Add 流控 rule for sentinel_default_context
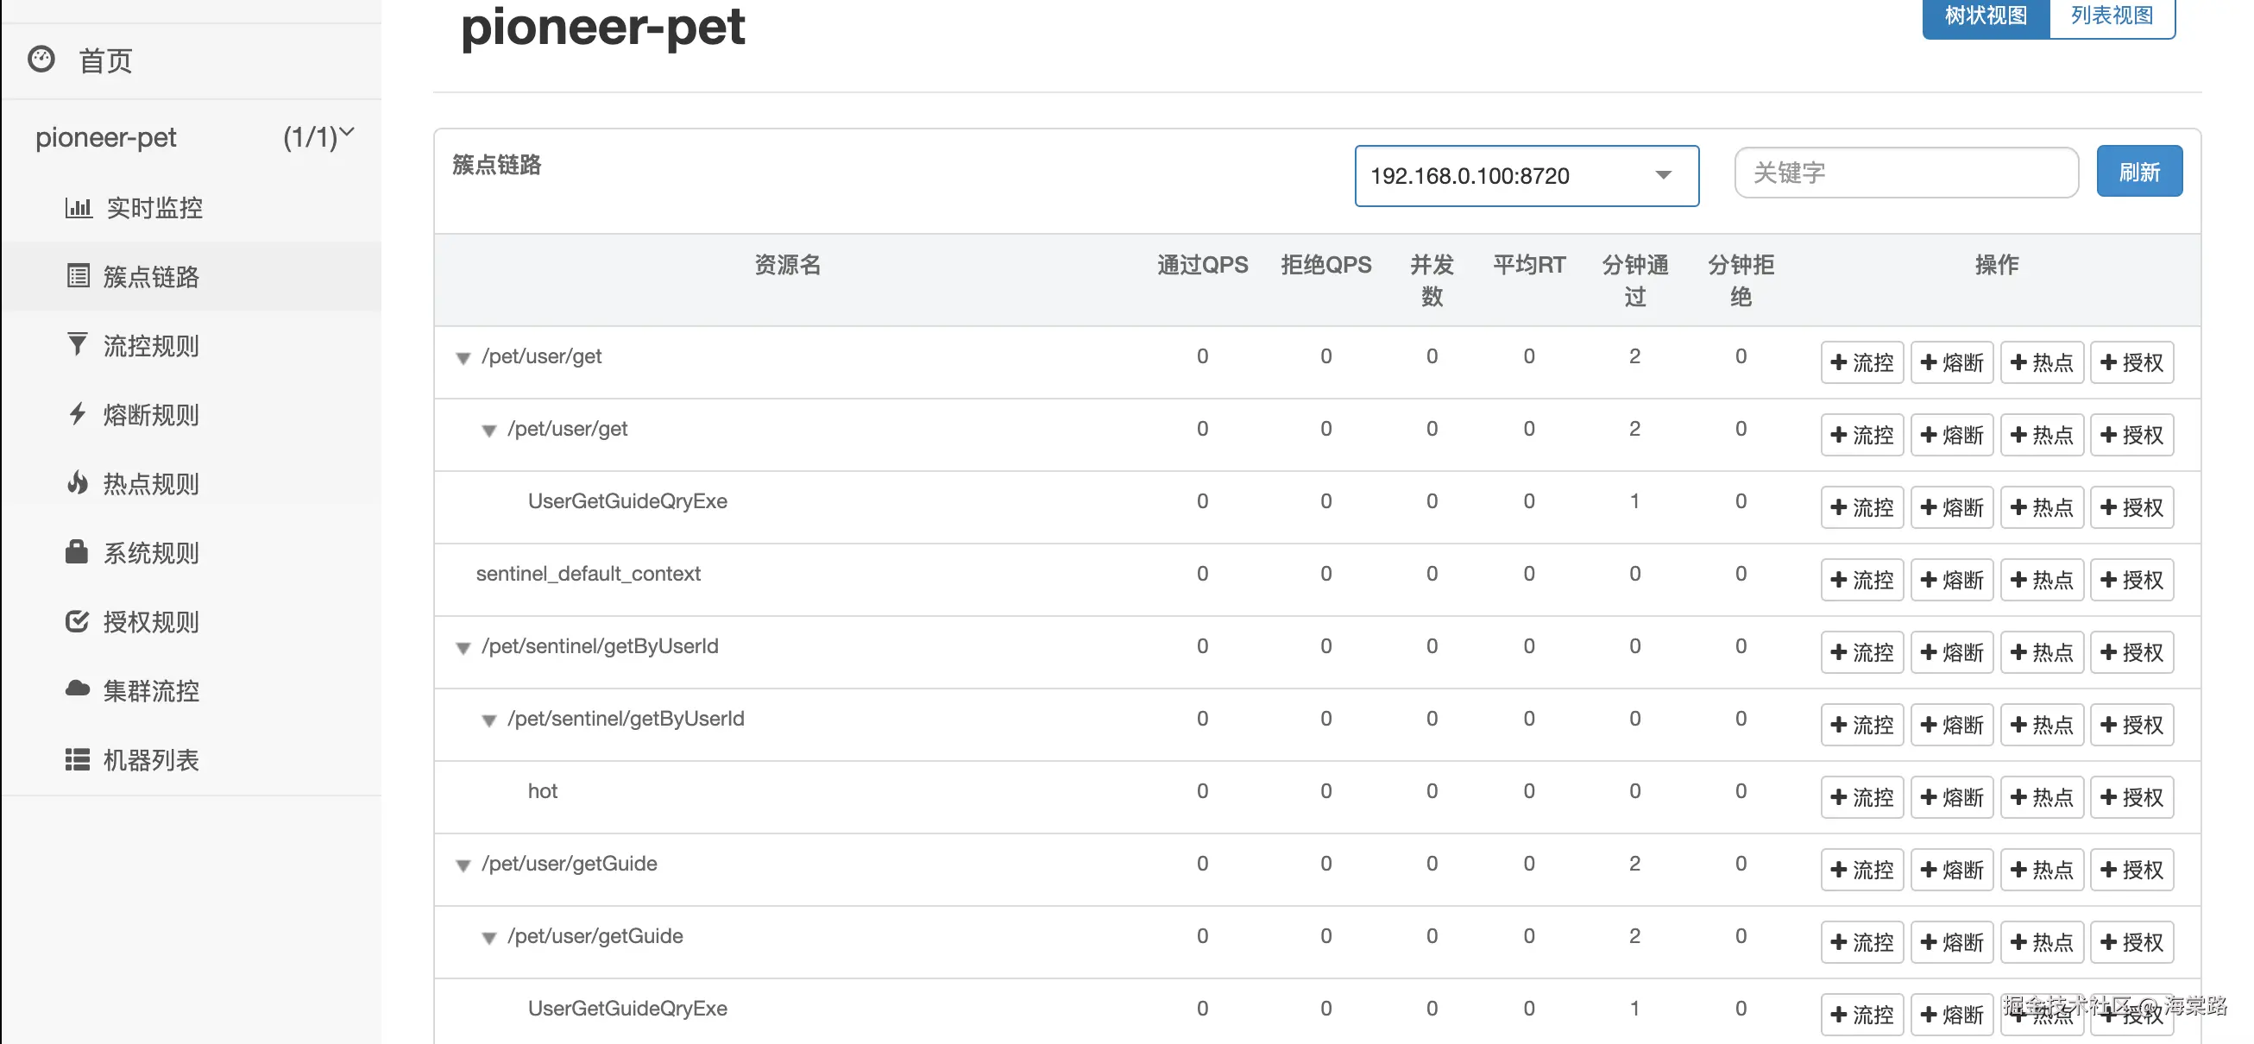 coord(1861,579)
